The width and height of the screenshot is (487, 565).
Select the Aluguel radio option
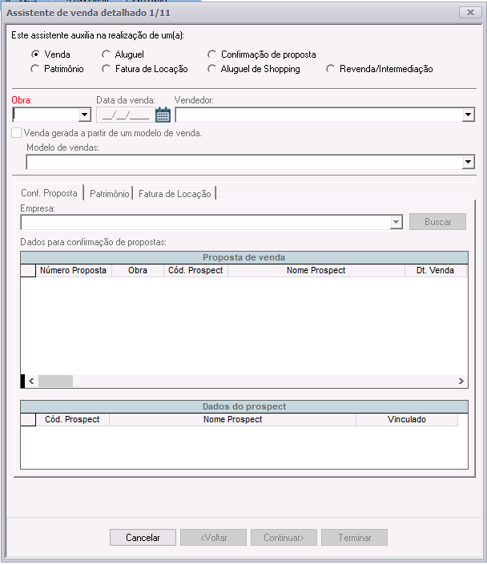[106, 54]
